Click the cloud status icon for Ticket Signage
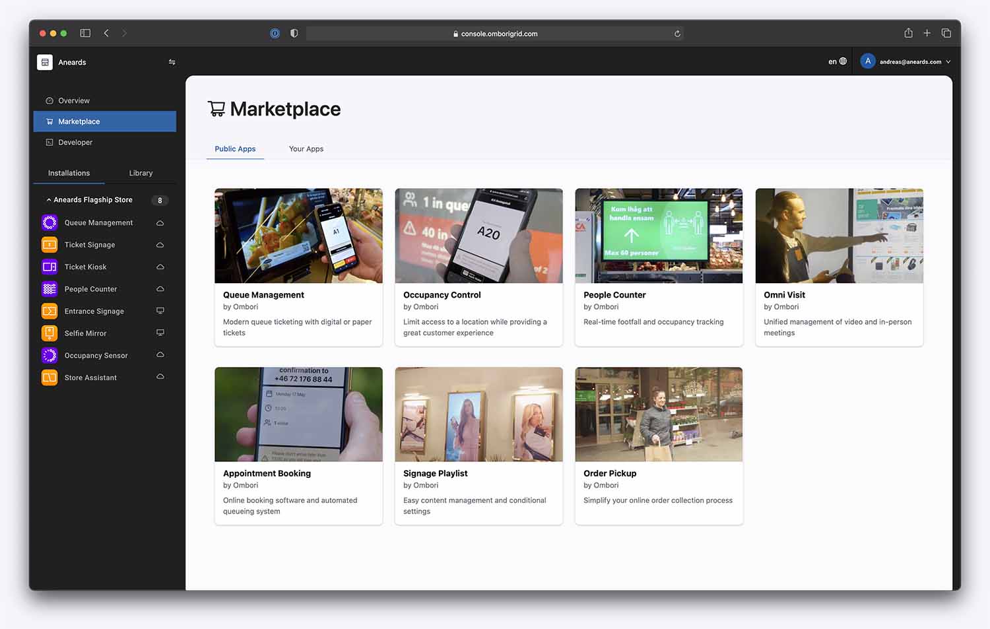This screenshot has height=629, width=990. [160, 244]
